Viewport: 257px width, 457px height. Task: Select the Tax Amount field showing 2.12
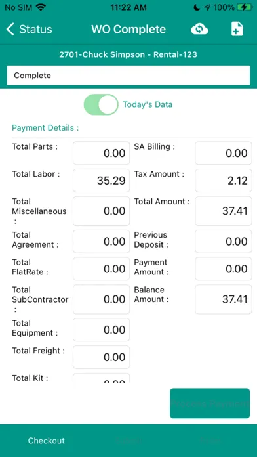(224, 181)
